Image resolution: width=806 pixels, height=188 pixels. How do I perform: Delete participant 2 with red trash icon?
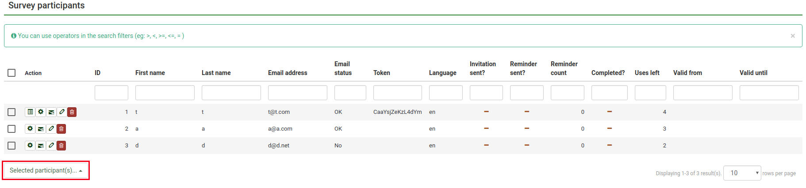[61, 129]
